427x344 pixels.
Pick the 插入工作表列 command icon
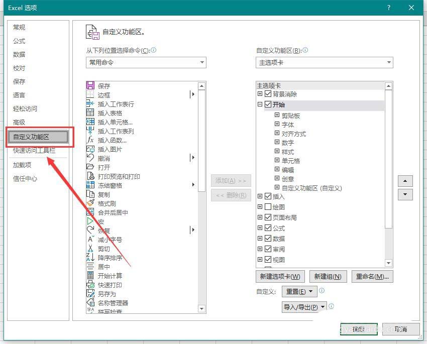[90, 131]
